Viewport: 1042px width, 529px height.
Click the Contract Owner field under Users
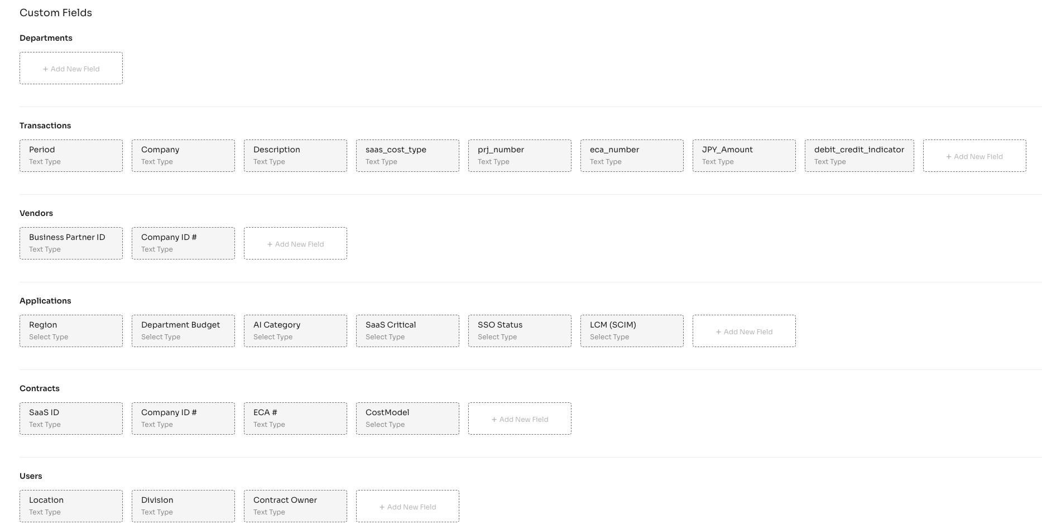(295, 506)
